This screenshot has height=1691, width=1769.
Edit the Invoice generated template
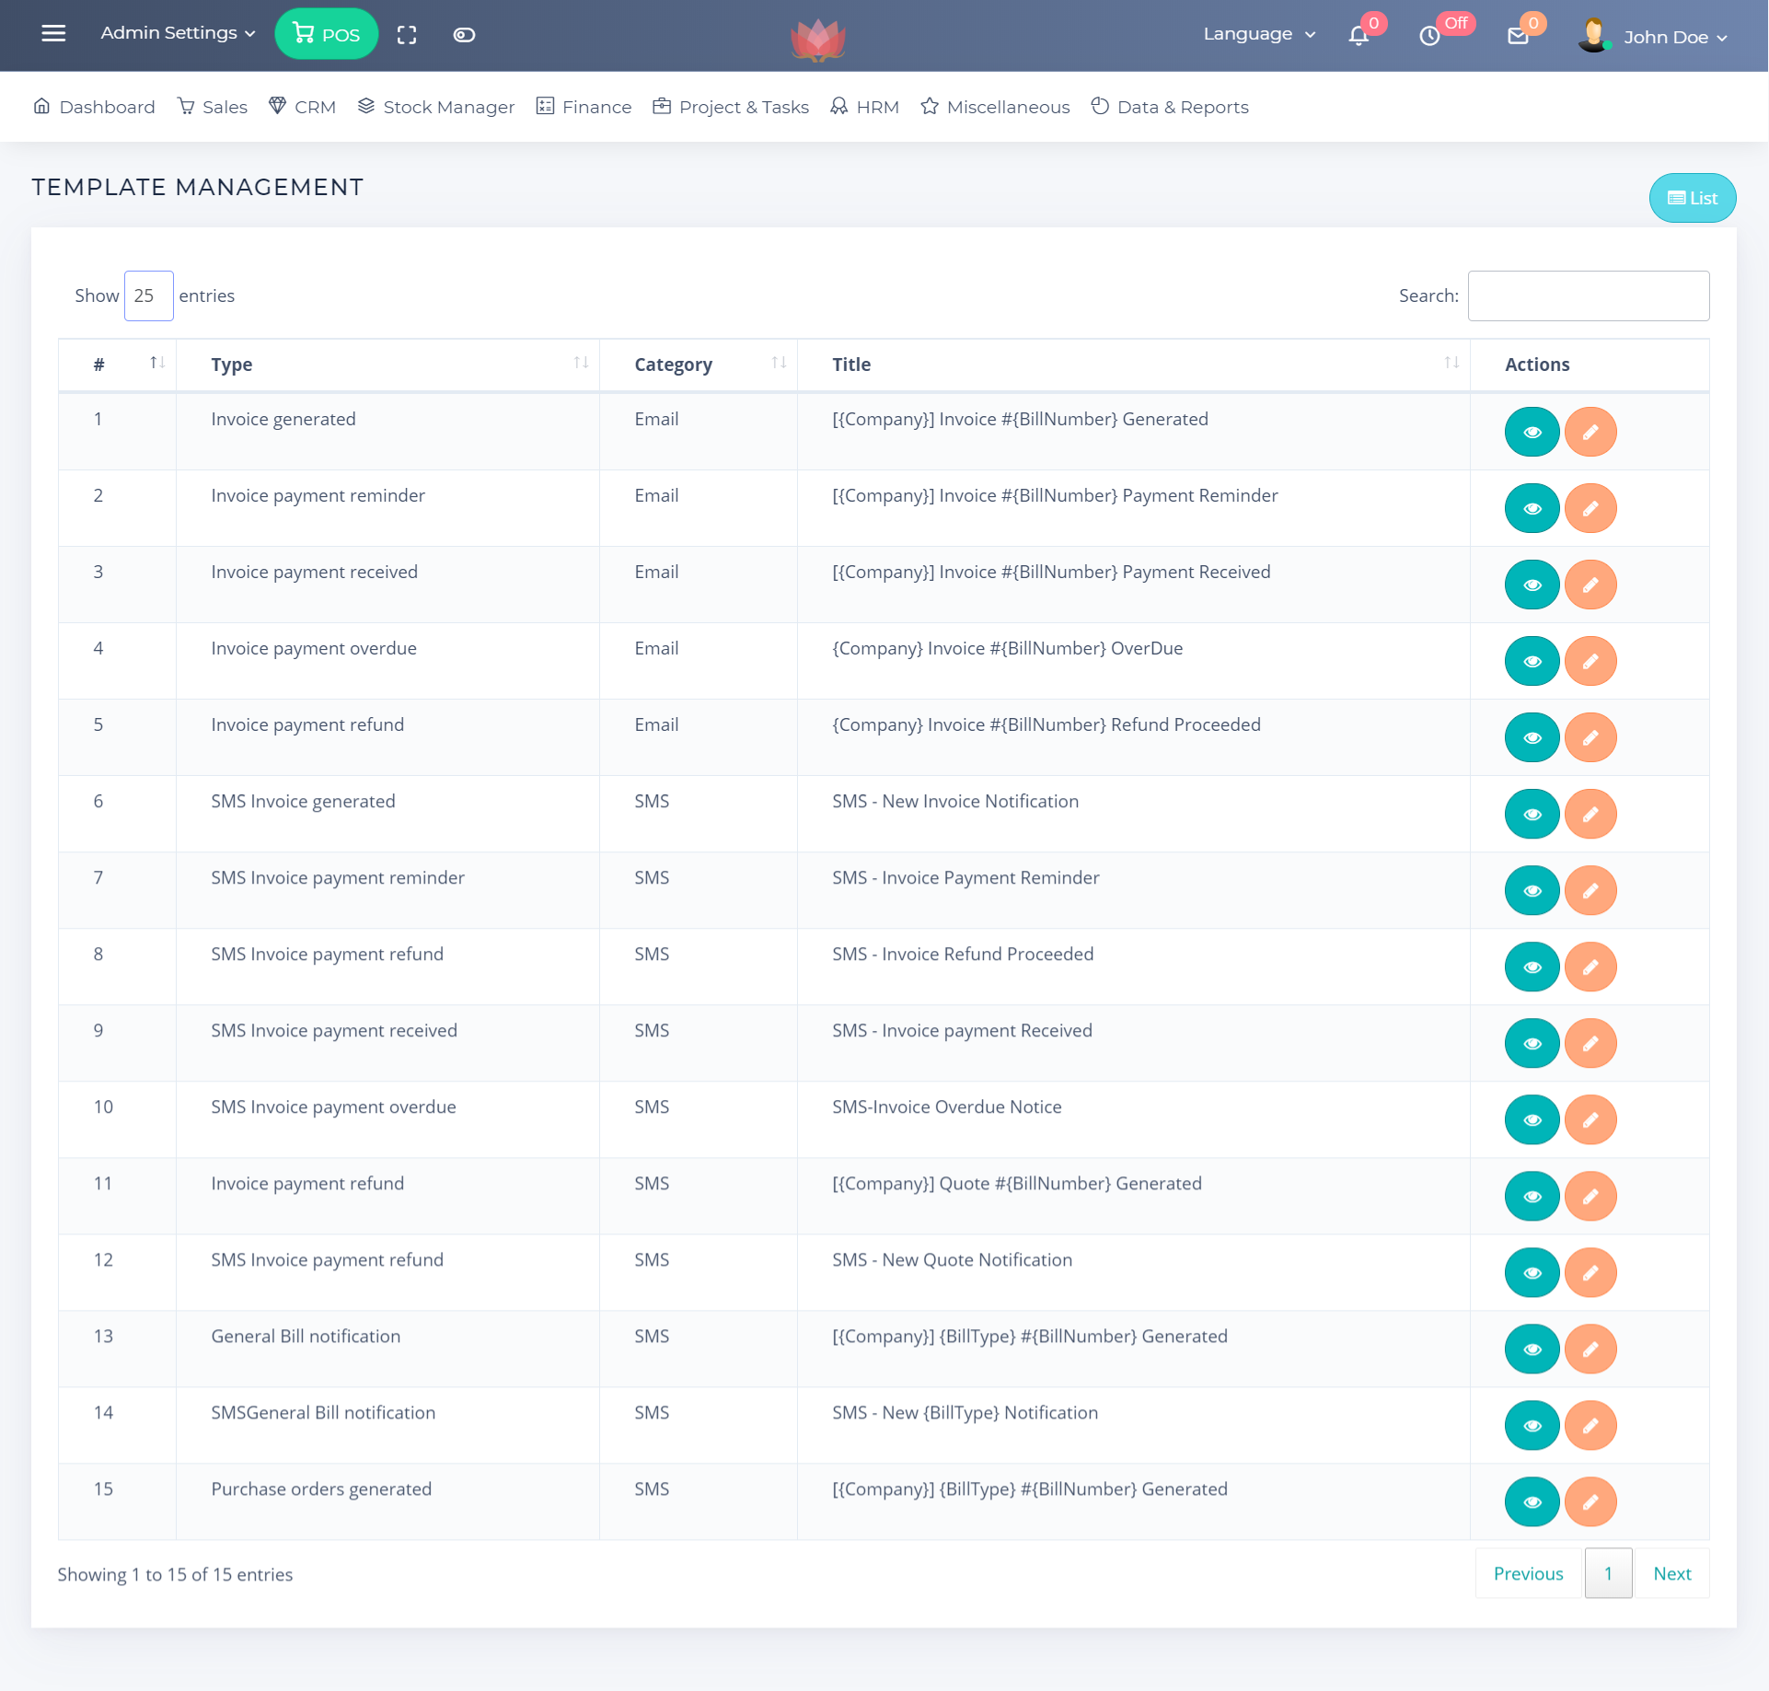coord(1590,432)
